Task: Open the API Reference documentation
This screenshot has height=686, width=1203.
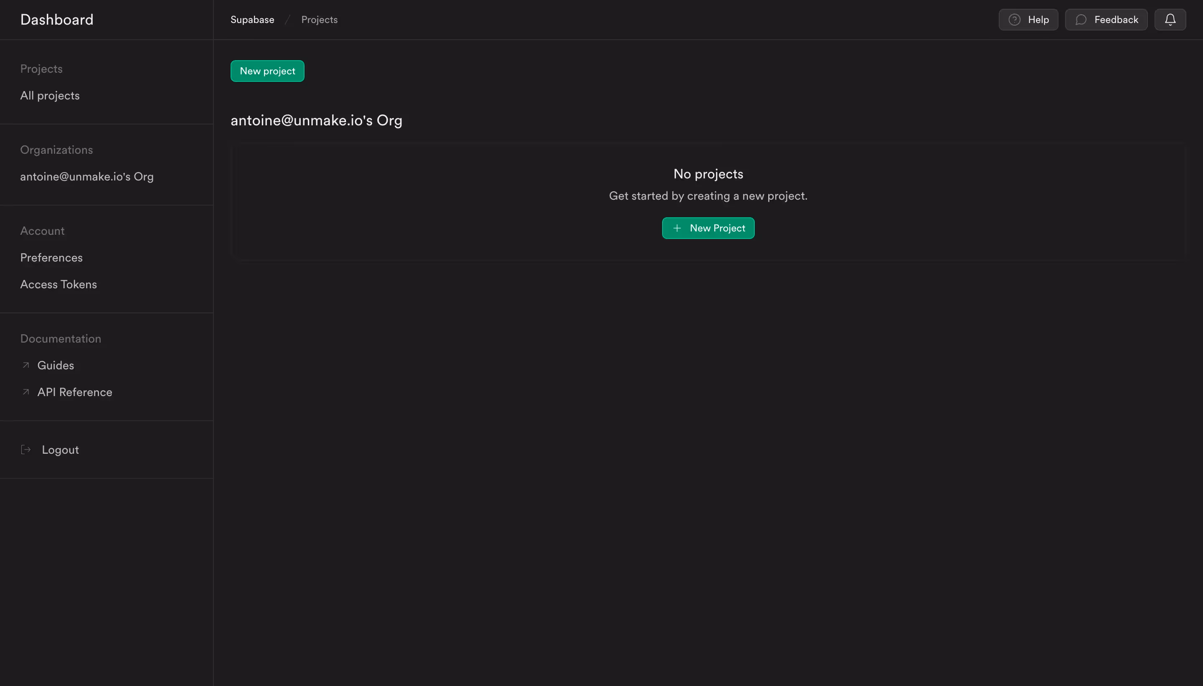Action: (74, 392)
